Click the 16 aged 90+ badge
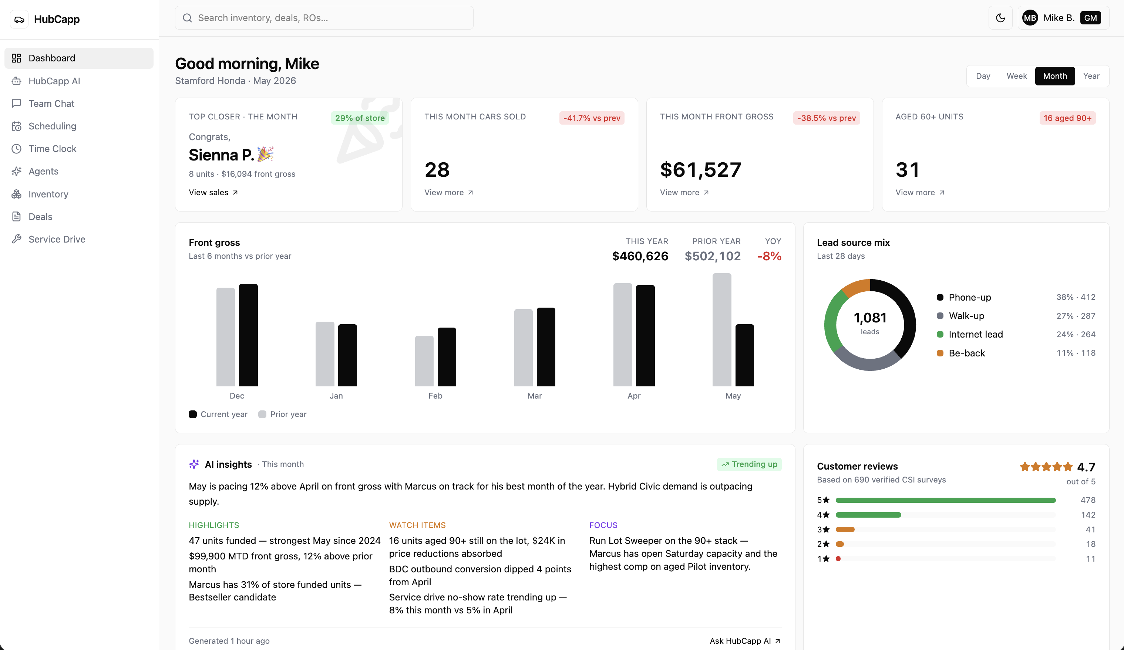Viewport: 1124px width, 650px height. 1067,118
